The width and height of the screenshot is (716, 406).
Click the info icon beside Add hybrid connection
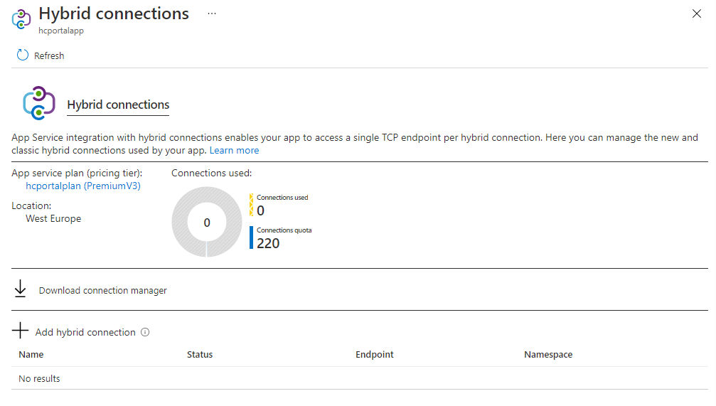(145, 332)
